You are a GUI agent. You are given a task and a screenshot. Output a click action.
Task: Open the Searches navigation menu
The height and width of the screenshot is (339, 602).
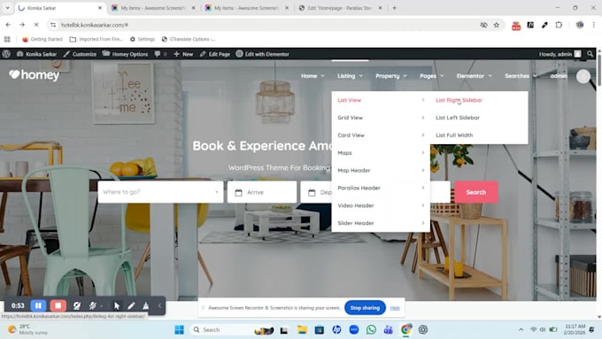[x=521, y=76]
